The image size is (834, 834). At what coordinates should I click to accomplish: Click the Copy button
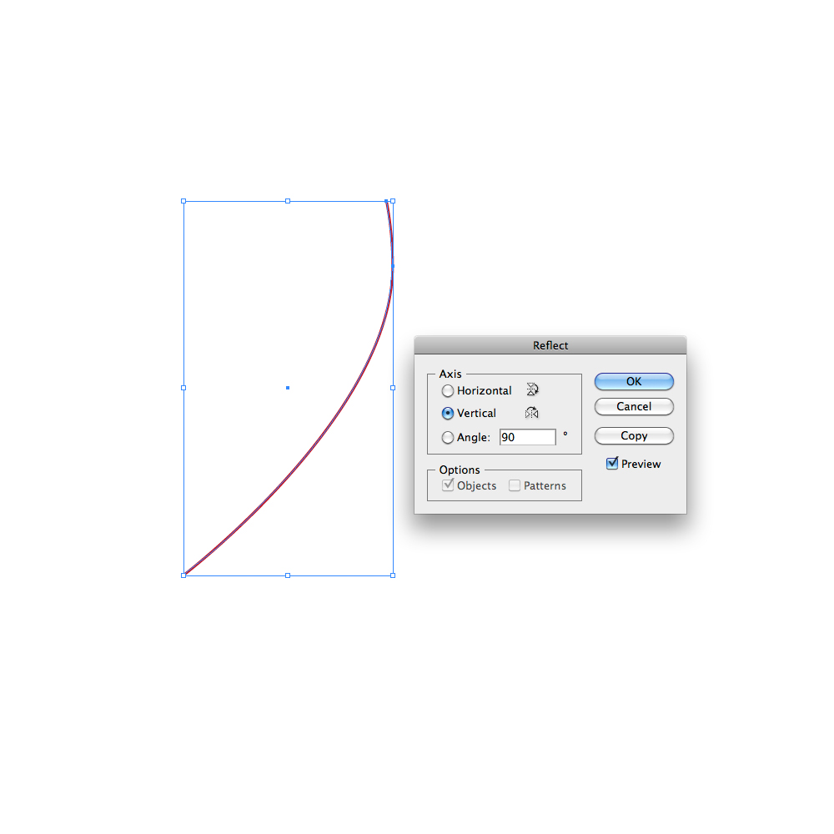tap(634, 435)
